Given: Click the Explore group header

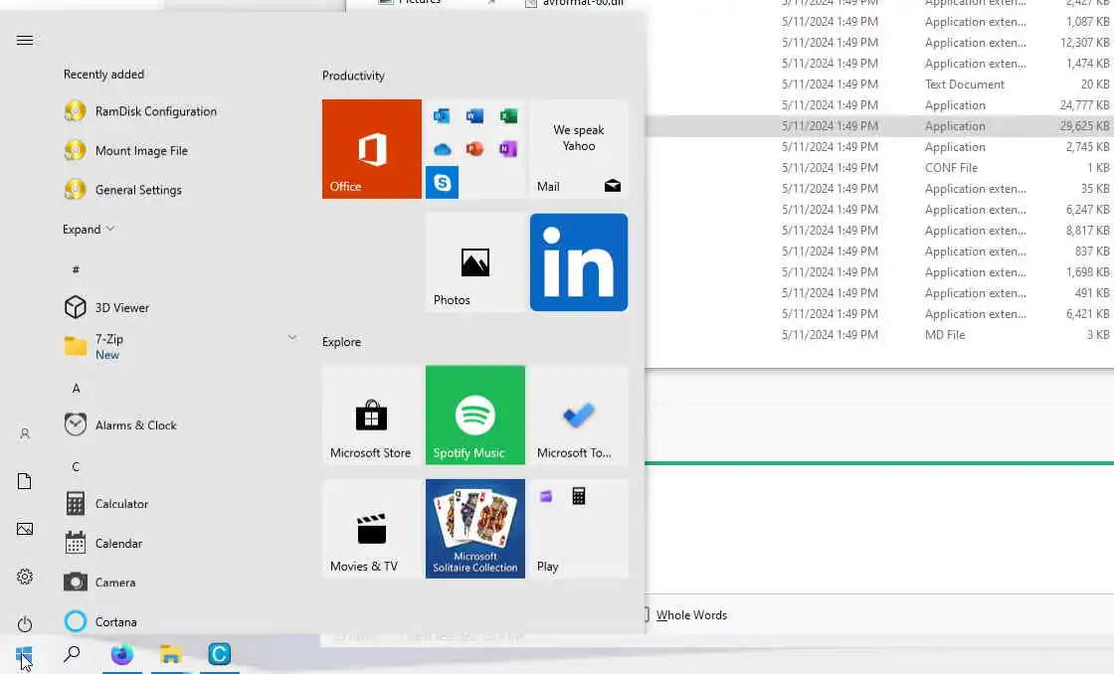Looking at the screenshot, I should click(x=341, y=342).
